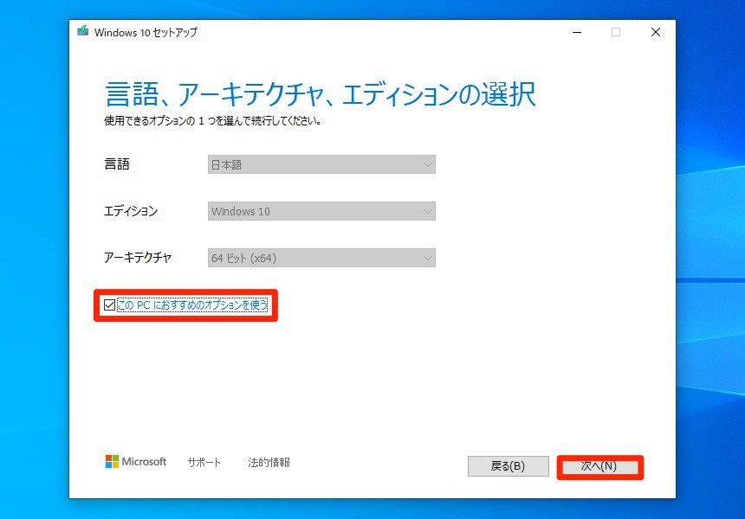Screen dimensions: 745x519
Task: Click the 戻る(B) button
Action: click(508, 466)
